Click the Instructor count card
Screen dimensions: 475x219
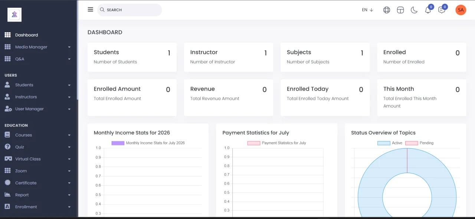pyautogui.click(x=229, y=57)
